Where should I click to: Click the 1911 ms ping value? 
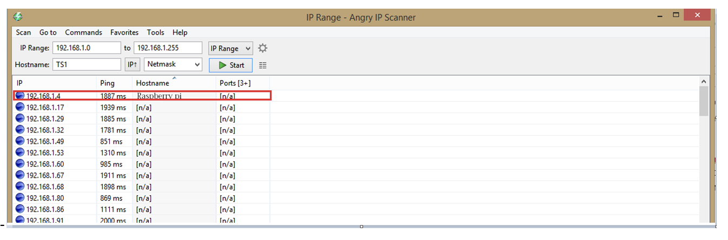coord(113,176)
